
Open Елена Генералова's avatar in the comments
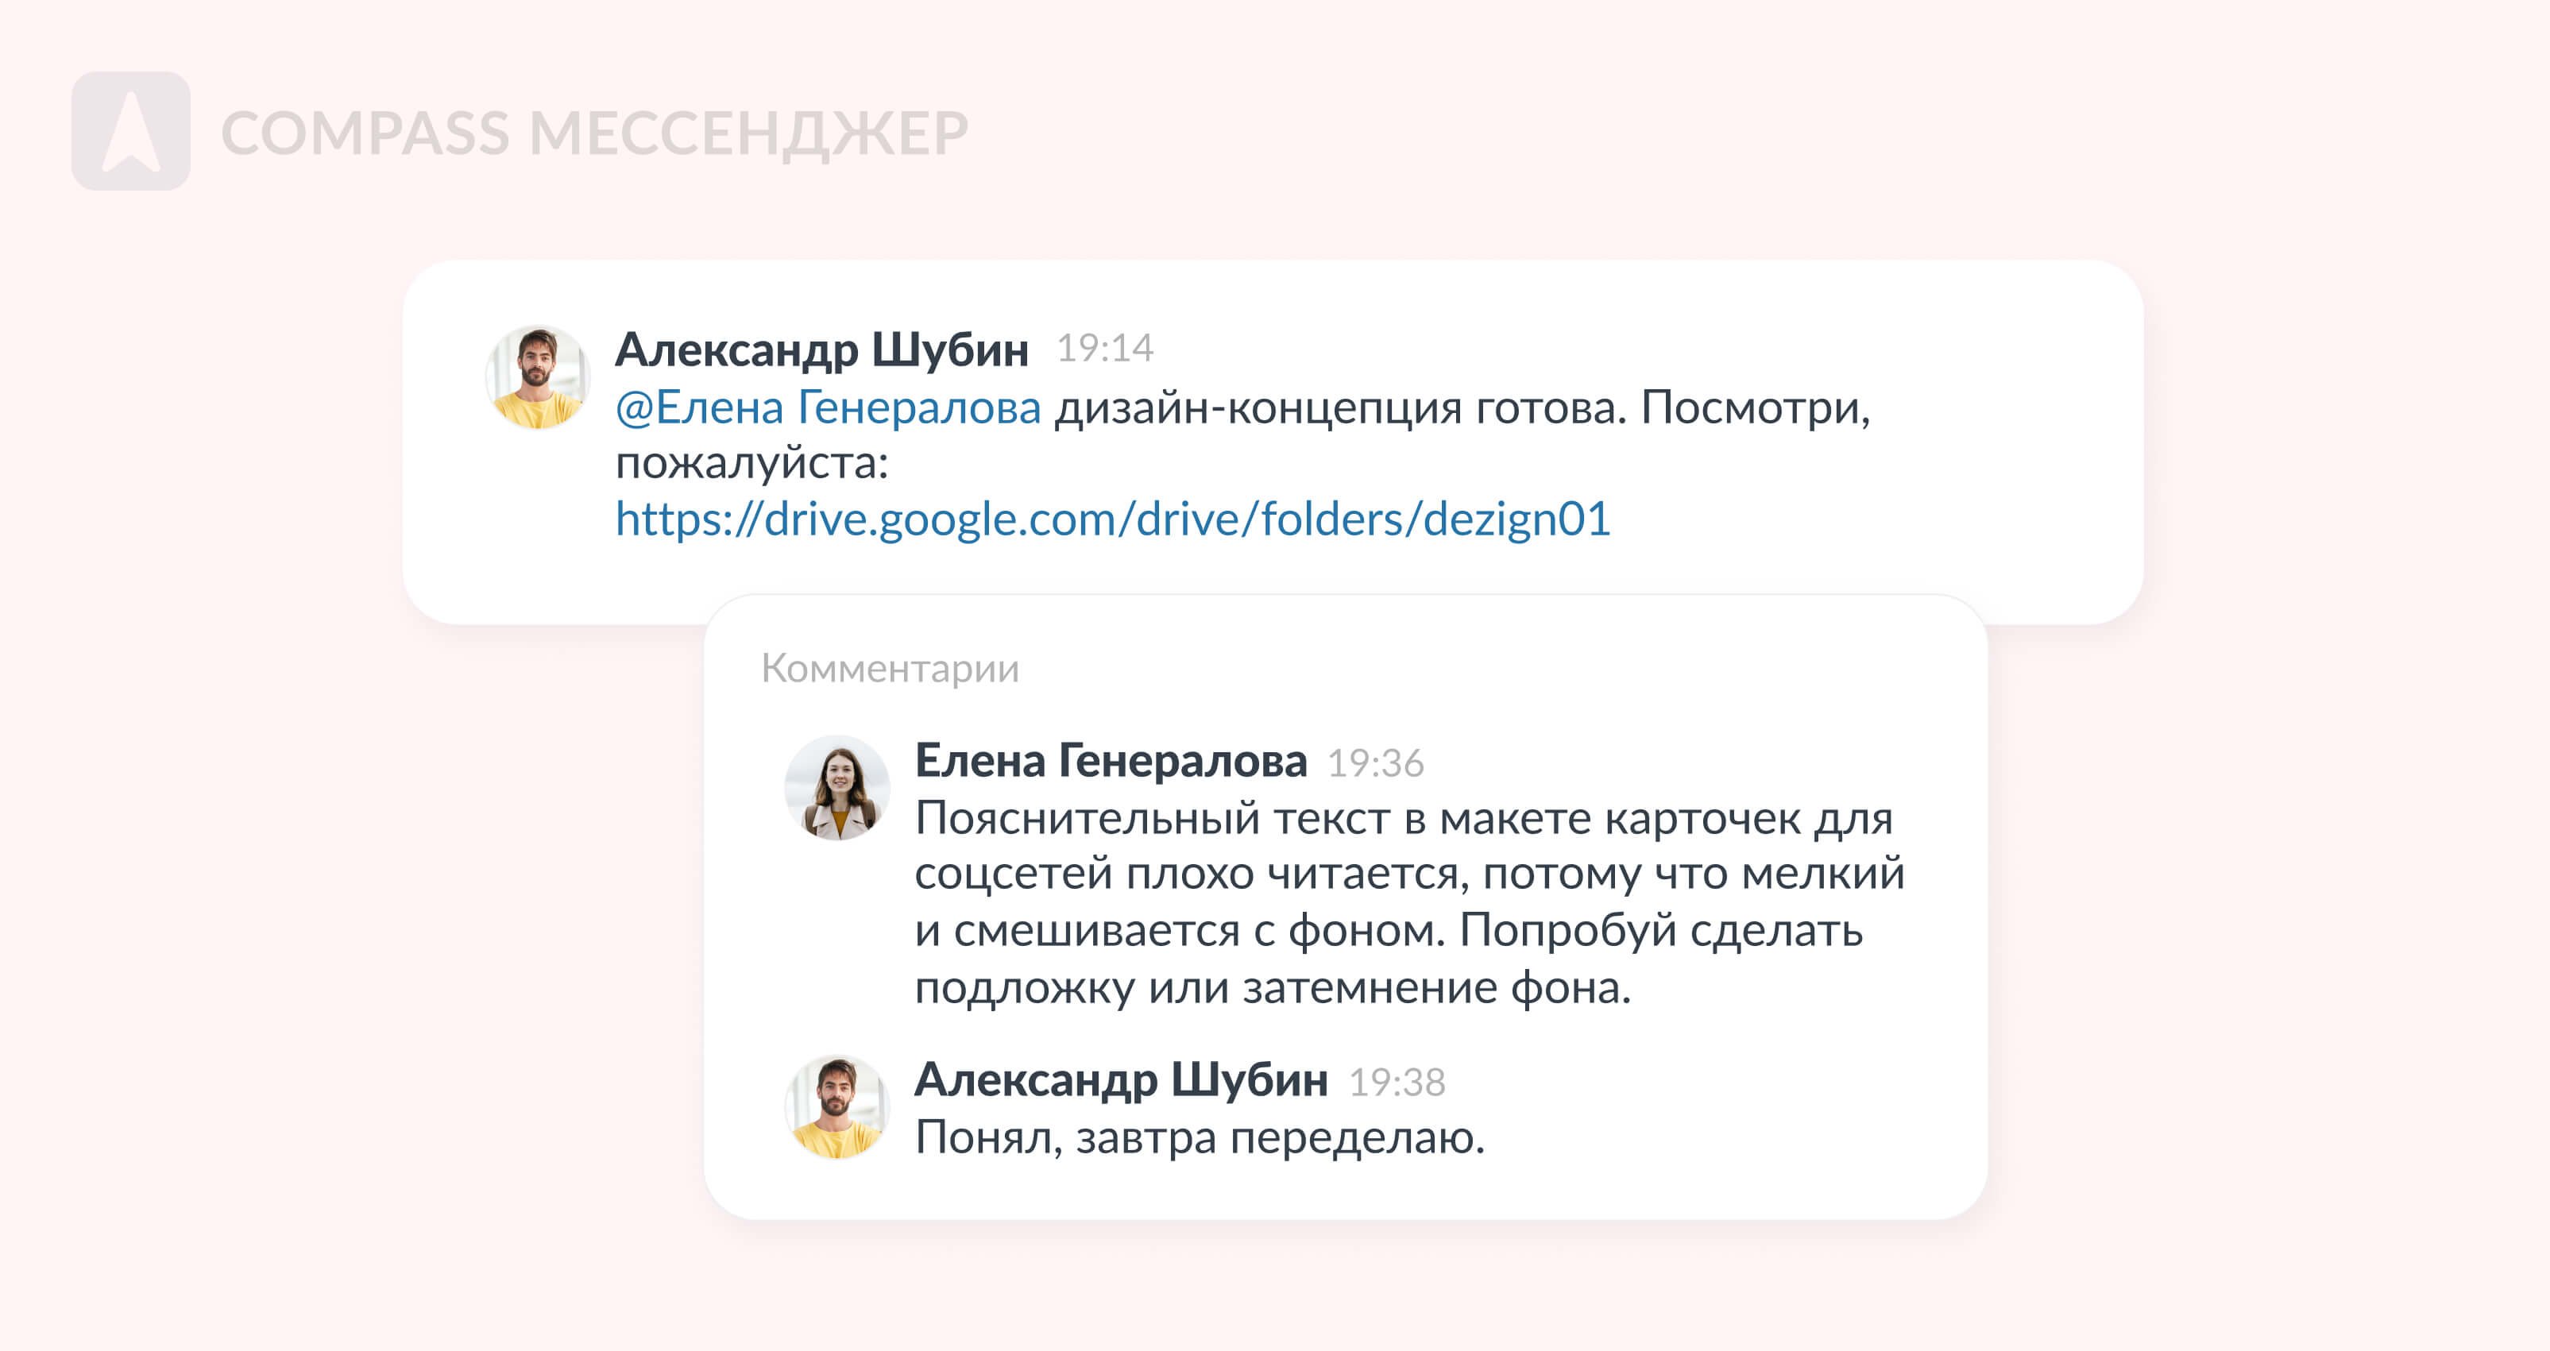tap(837, 788)
